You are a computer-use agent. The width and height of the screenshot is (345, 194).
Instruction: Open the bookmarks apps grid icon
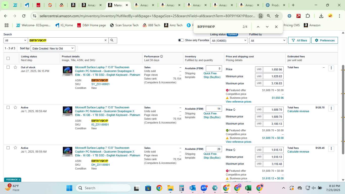click(7, 25)
